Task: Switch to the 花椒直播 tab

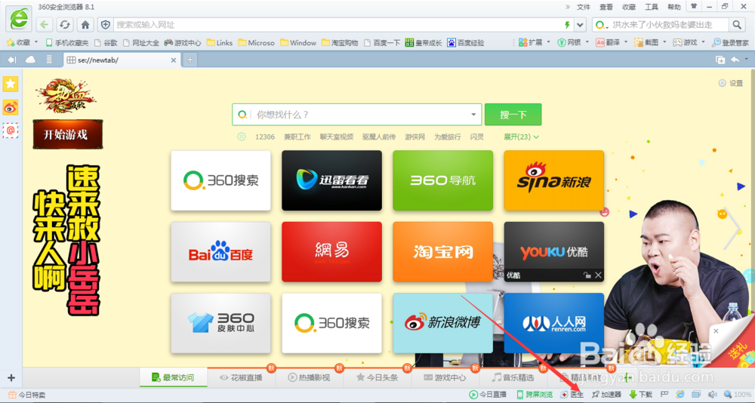Action: pyautogui.click(x=242, y=377)
